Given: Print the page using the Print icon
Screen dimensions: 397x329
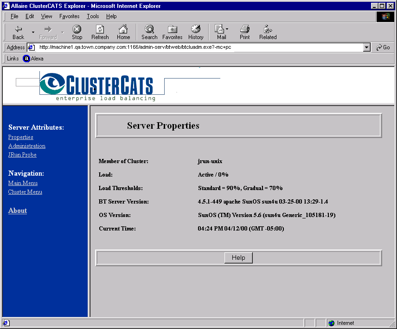Looking at the screenshot, I should click(x=245, y=29).
